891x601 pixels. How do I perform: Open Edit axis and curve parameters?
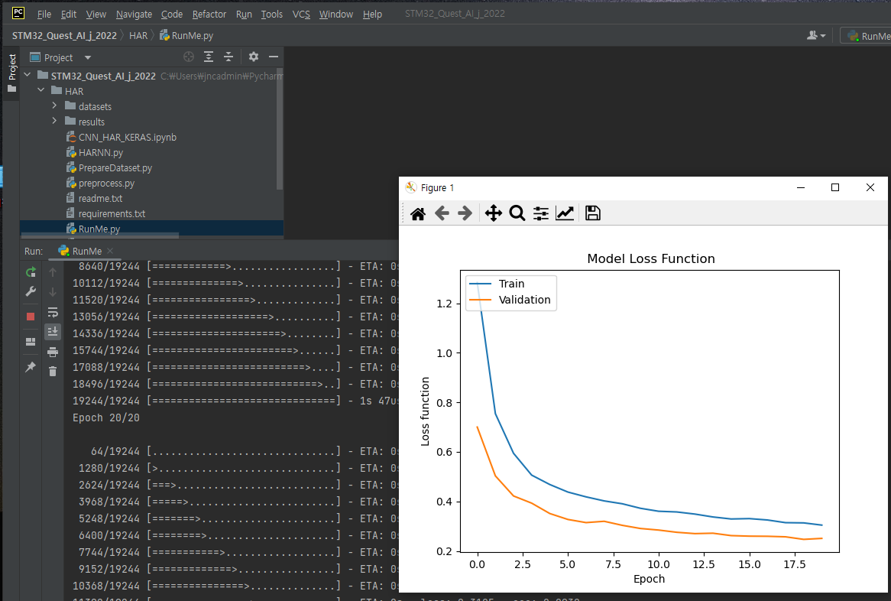tap(565, 213)
